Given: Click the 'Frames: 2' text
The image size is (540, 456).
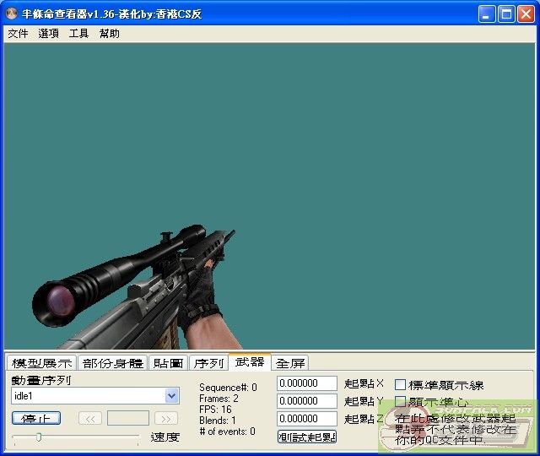Looking at the screenshot, I should pyautogui.click(x=219, y=399).
